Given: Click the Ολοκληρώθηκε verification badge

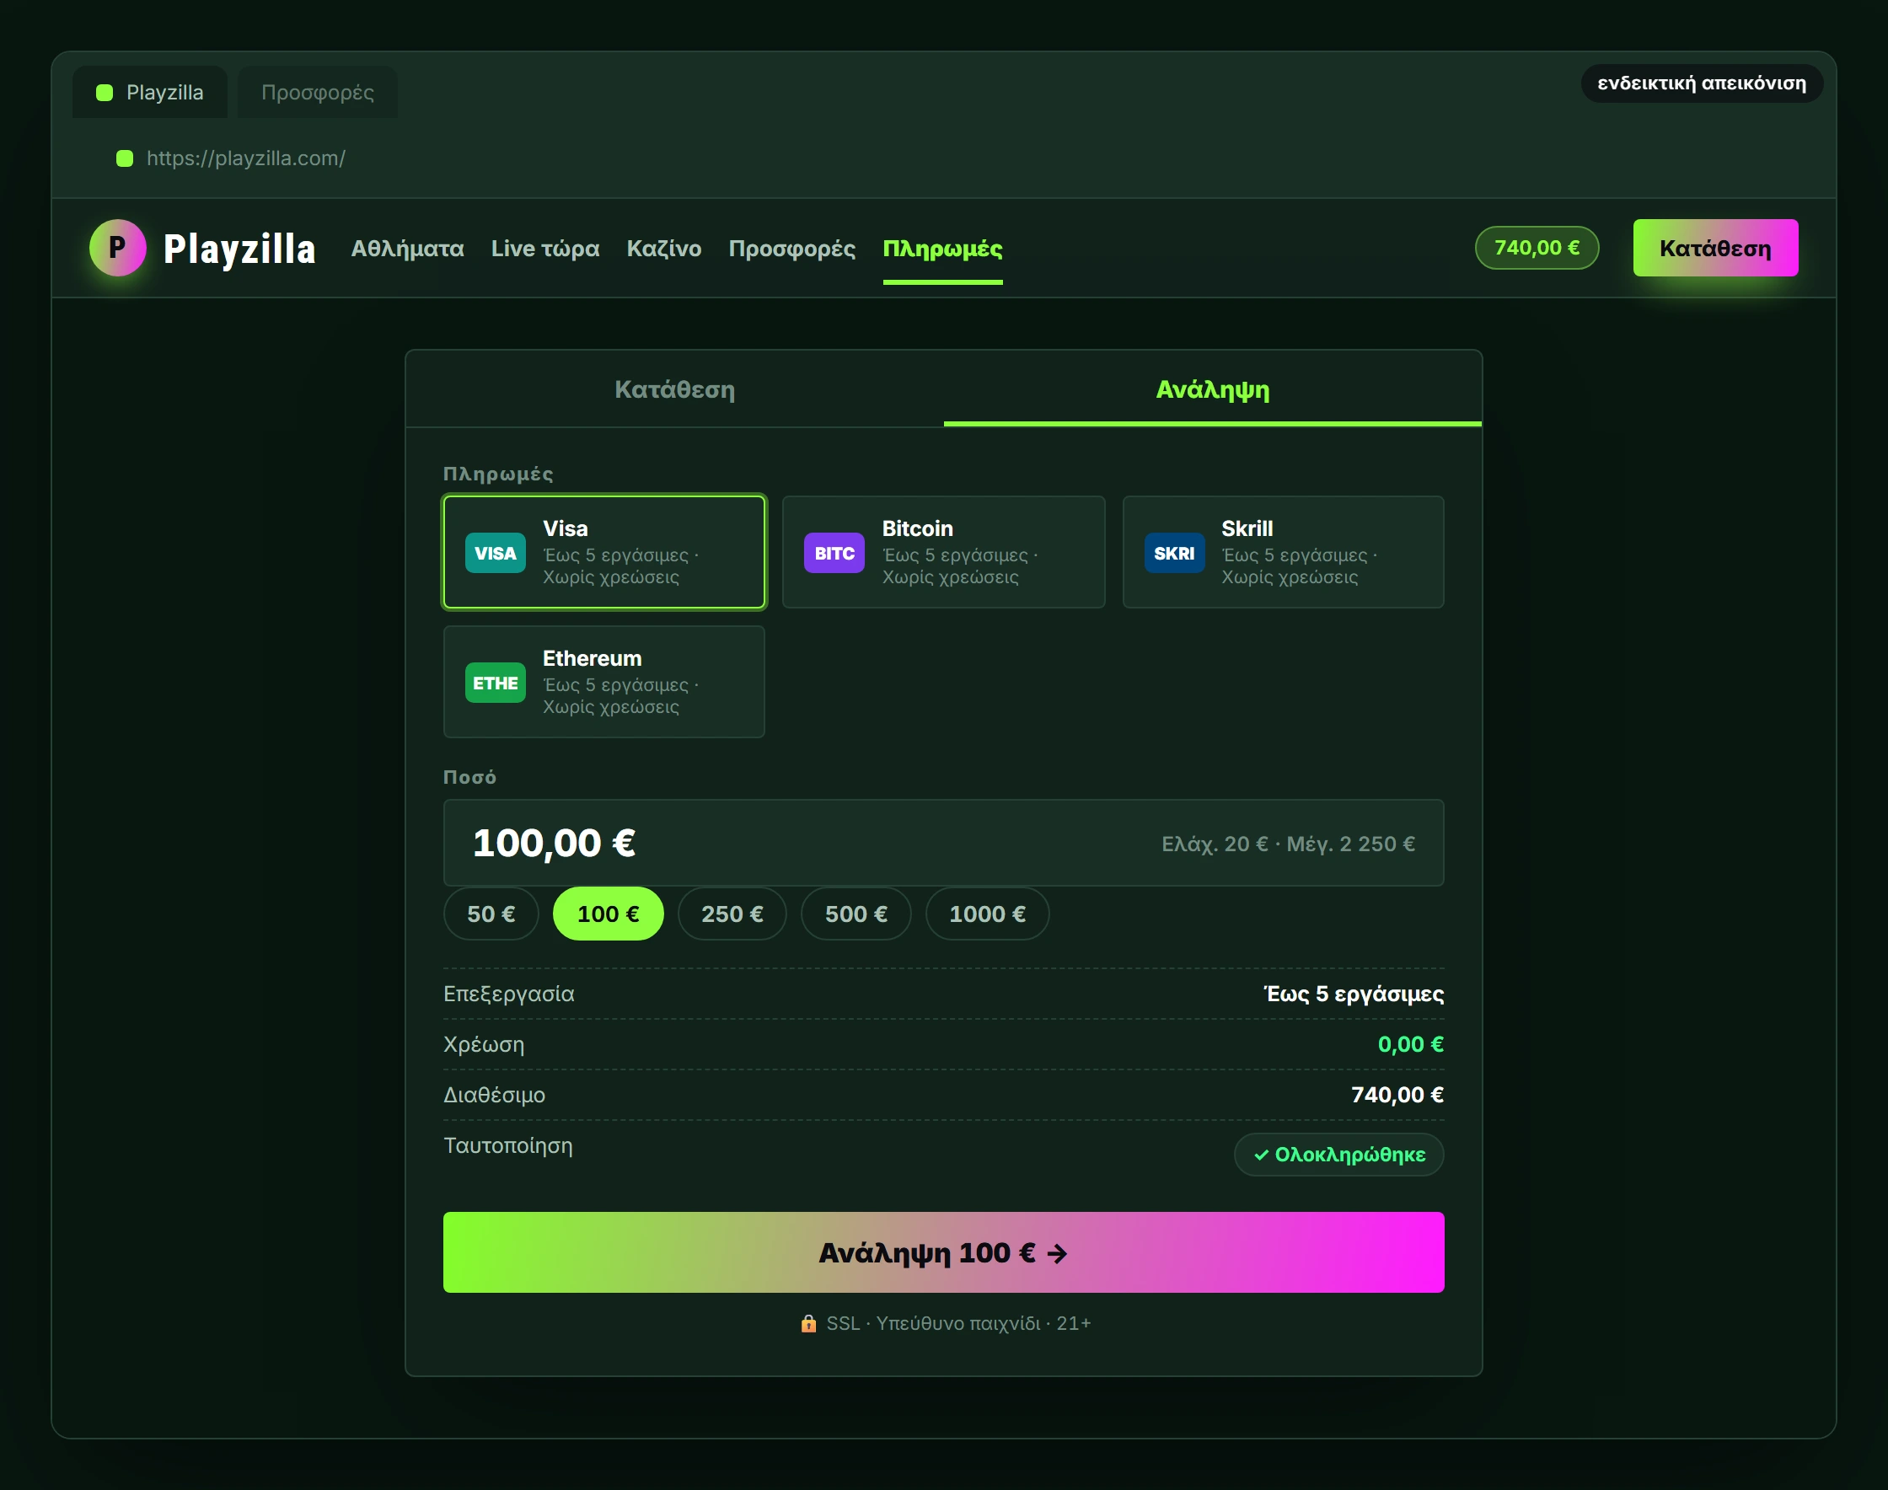Looking at the screenshot, I should tap(1339, 1155).
